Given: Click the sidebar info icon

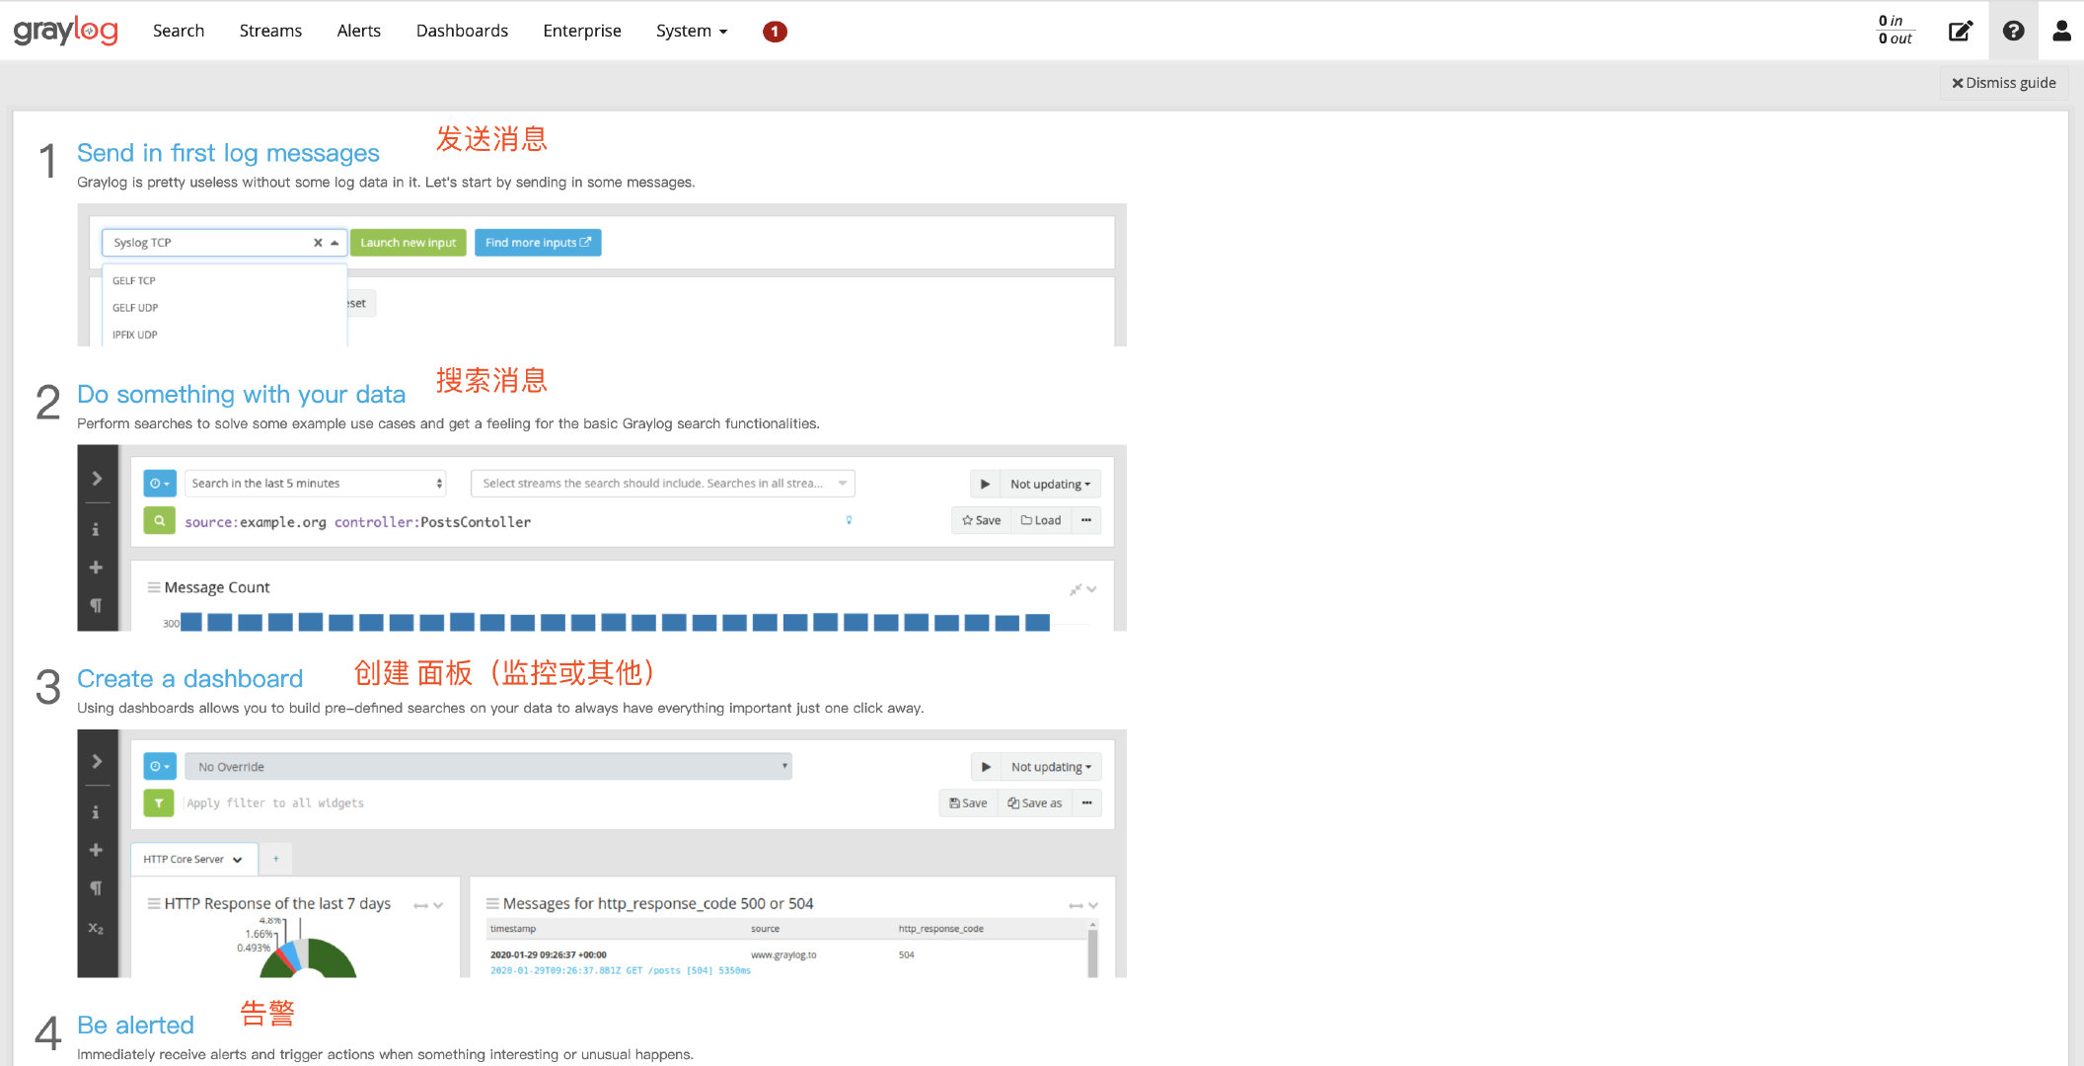Looking at the screenshot, I should (x=97, y=530).
